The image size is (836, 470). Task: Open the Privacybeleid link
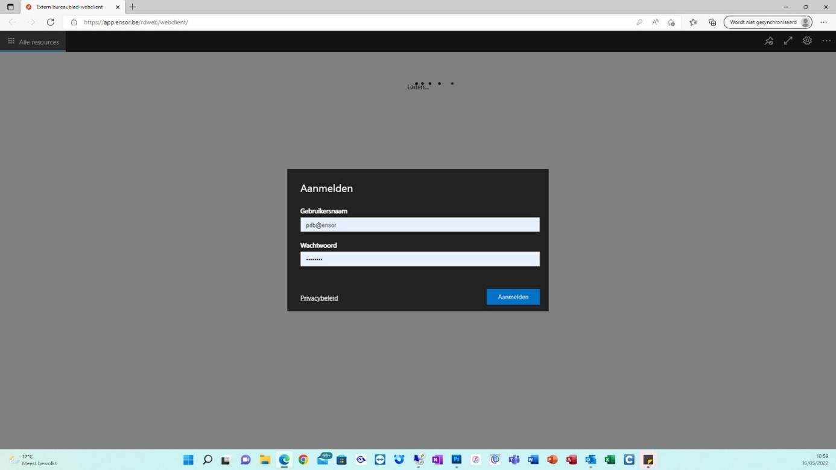pos(319,298)
